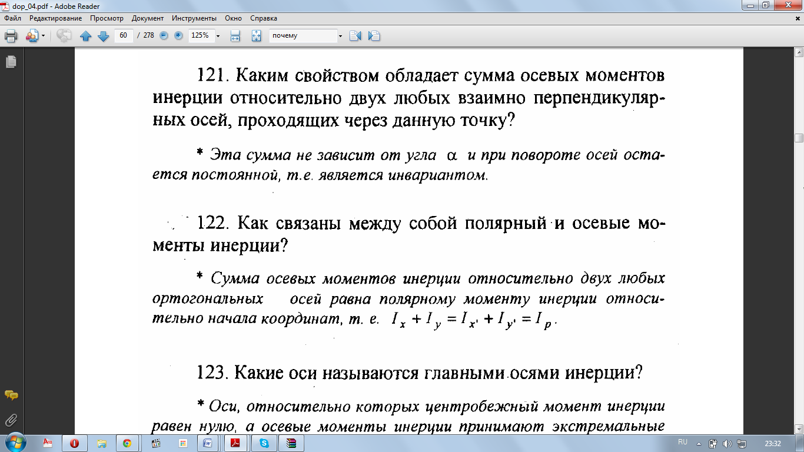Zoom in with the plus button
Screen dimensions: 804x452
coord(178,36)
